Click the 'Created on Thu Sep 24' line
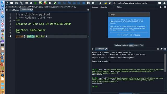The height and width of the screenshot is (94, 167). coord(43,24)
